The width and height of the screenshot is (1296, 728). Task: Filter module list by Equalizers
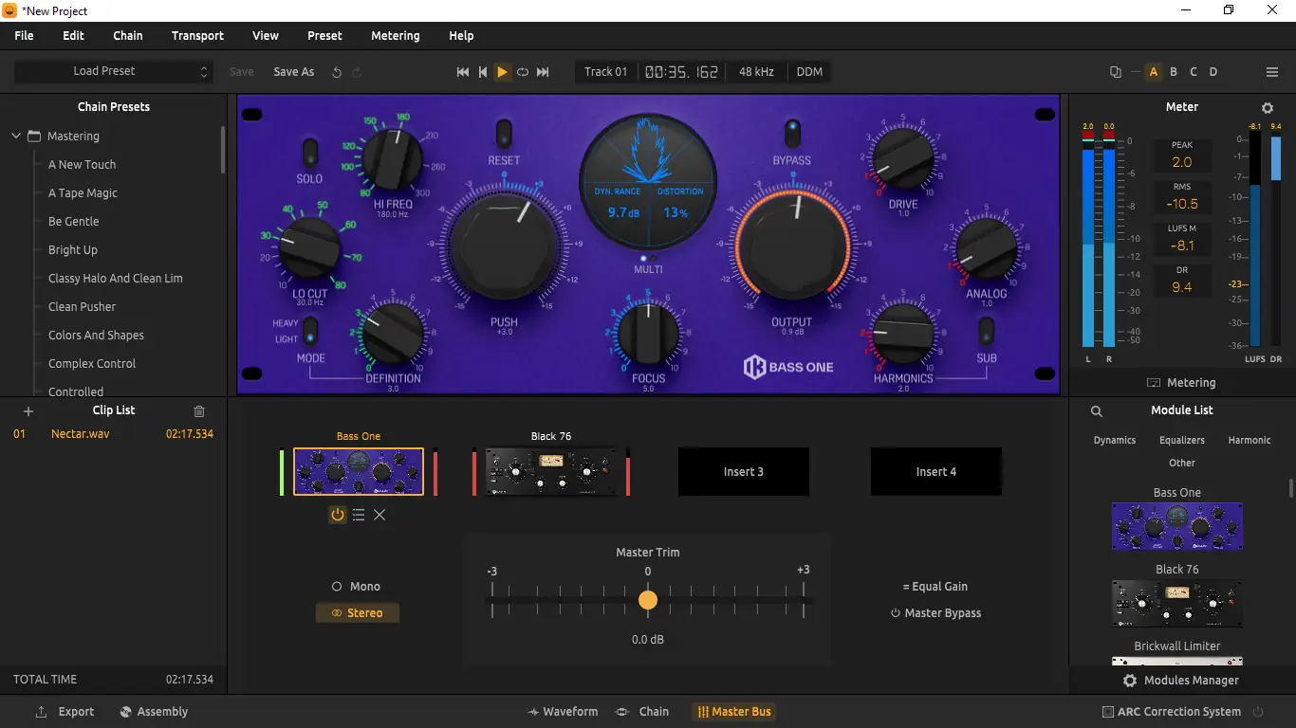point(1182,441)
